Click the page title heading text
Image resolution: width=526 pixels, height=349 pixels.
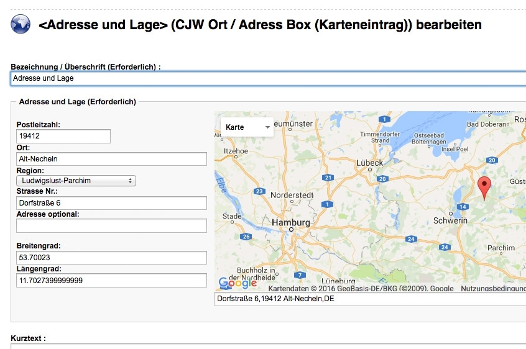260,25
